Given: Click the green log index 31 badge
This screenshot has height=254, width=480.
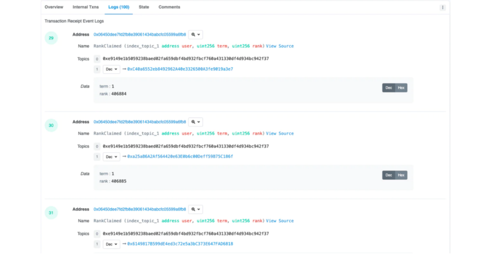Looking at the screenshot, I should click(51, 213).
